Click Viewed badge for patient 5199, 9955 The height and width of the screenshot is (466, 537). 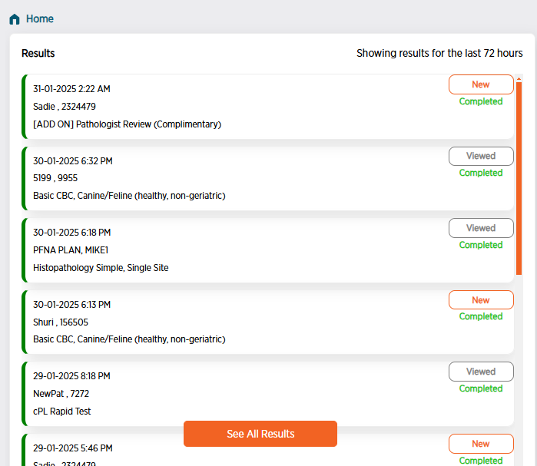(481, 156)
